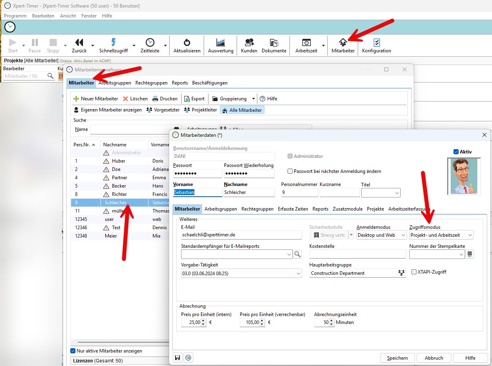Open the Bearbeiten menu

point(43,16)
